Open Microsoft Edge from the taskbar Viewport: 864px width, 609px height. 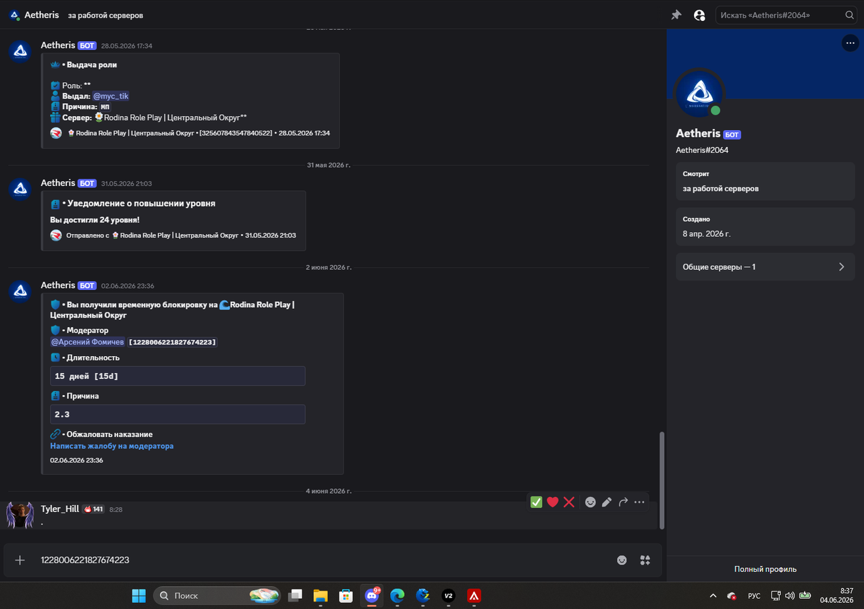397,596
